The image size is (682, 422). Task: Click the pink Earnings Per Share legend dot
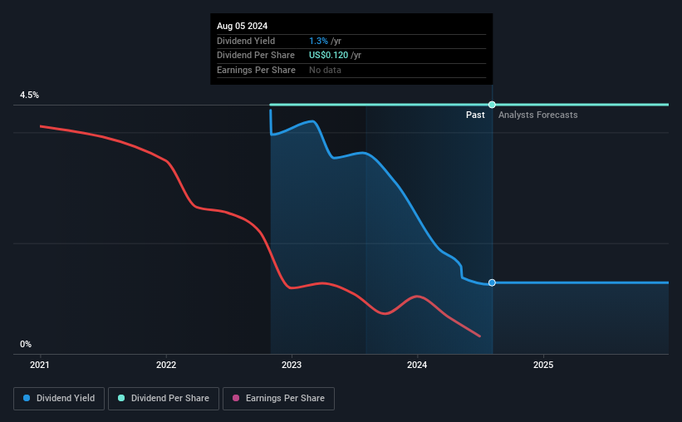(x=236, y=398)
